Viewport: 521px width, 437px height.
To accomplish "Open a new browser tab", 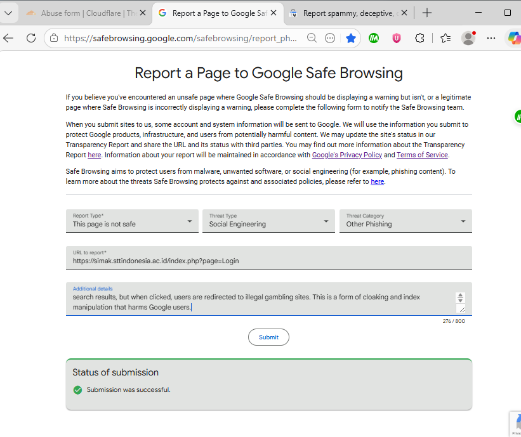I will pos(427,13).
